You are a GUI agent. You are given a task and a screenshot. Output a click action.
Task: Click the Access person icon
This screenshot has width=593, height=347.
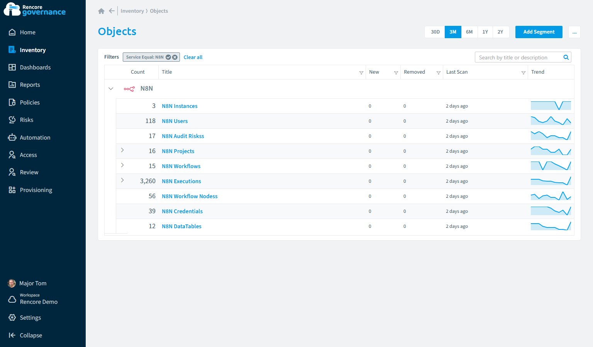coord(12,155)
